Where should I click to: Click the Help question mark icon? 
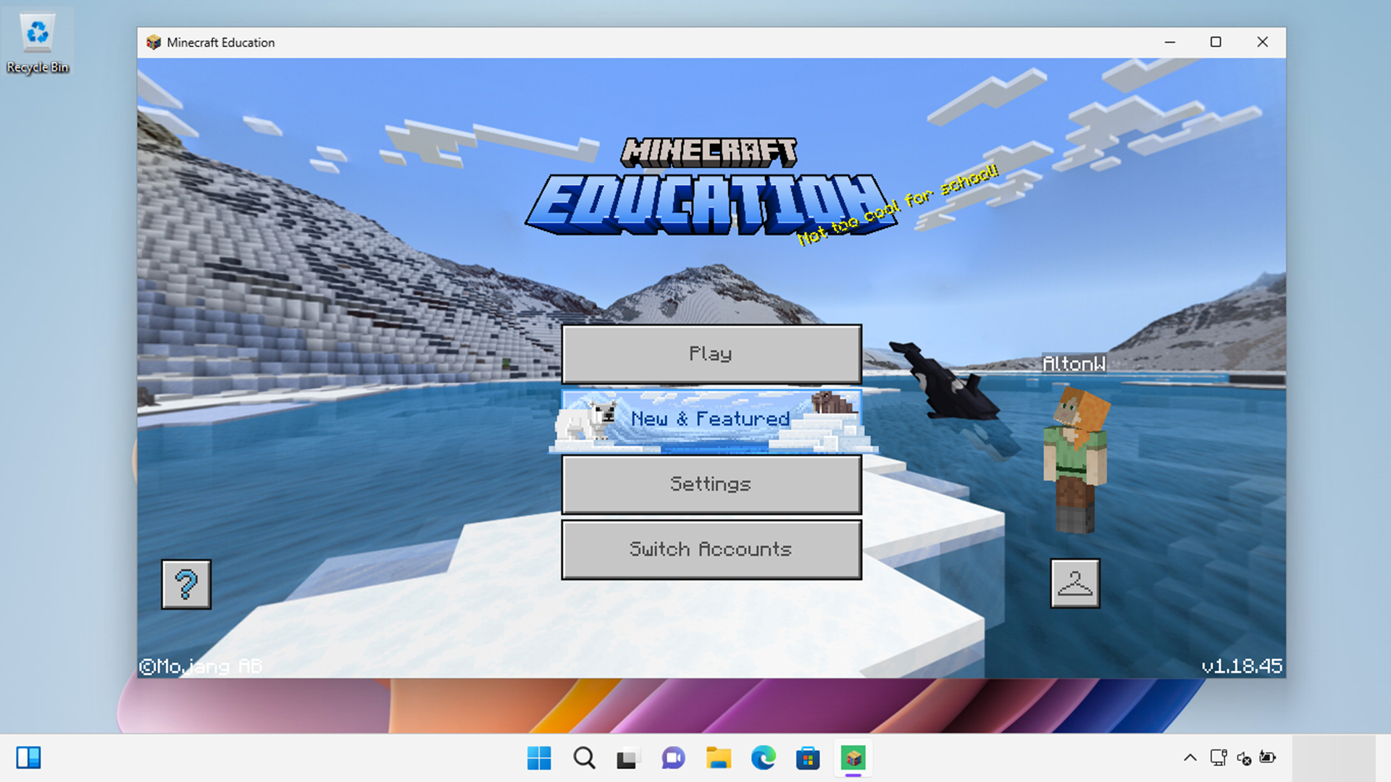tap(185, 584)
